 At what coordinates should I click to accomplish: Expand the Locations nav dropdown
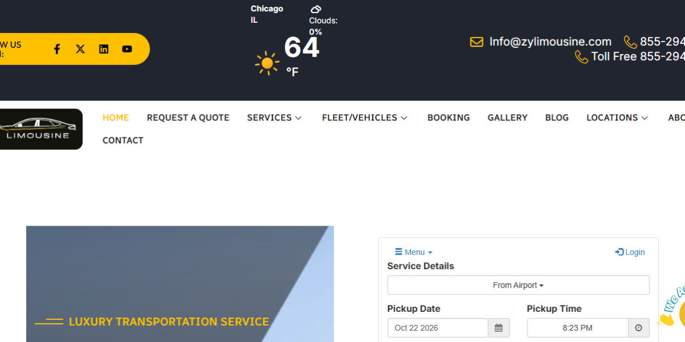coord(617,117)
